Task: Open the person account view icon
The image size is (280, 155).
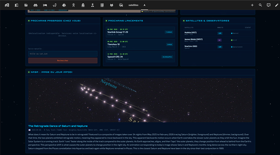Action: click(93, 5)
